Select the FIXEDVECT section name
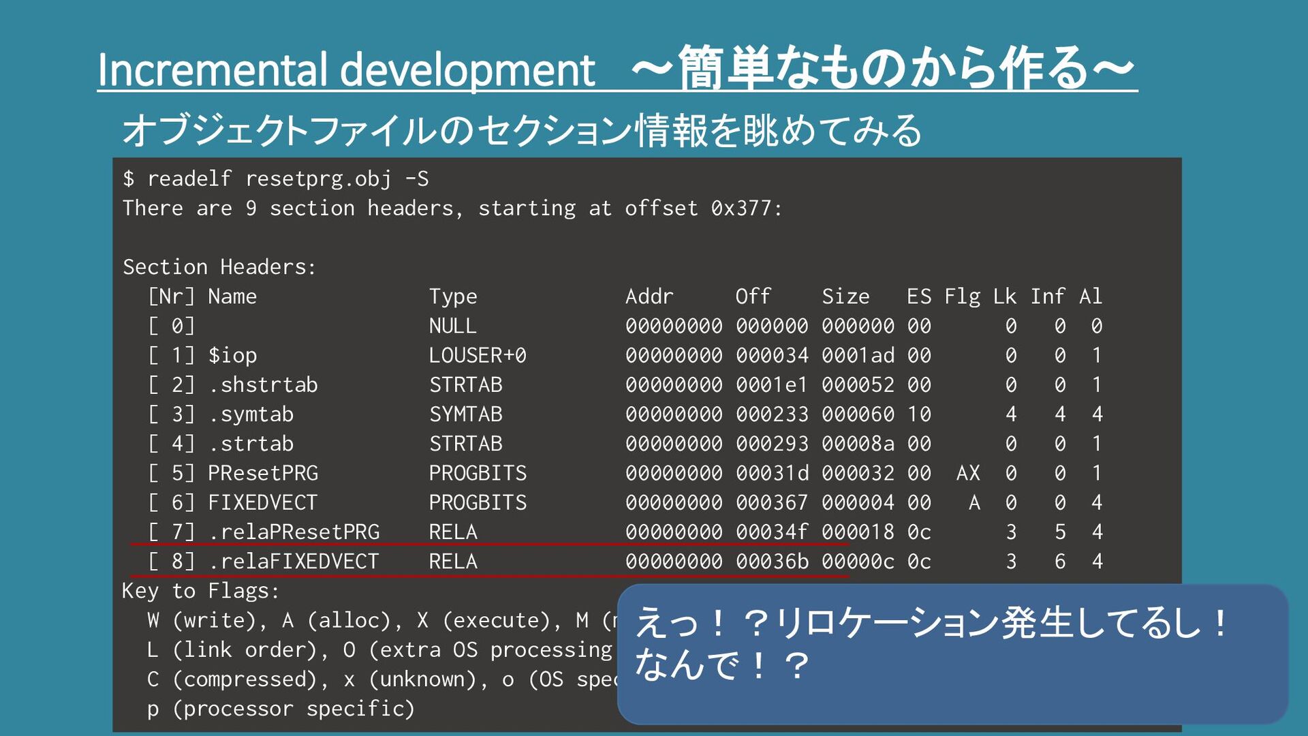The height and width of the screenshot is (736, 1308). (x=262, y=502)
